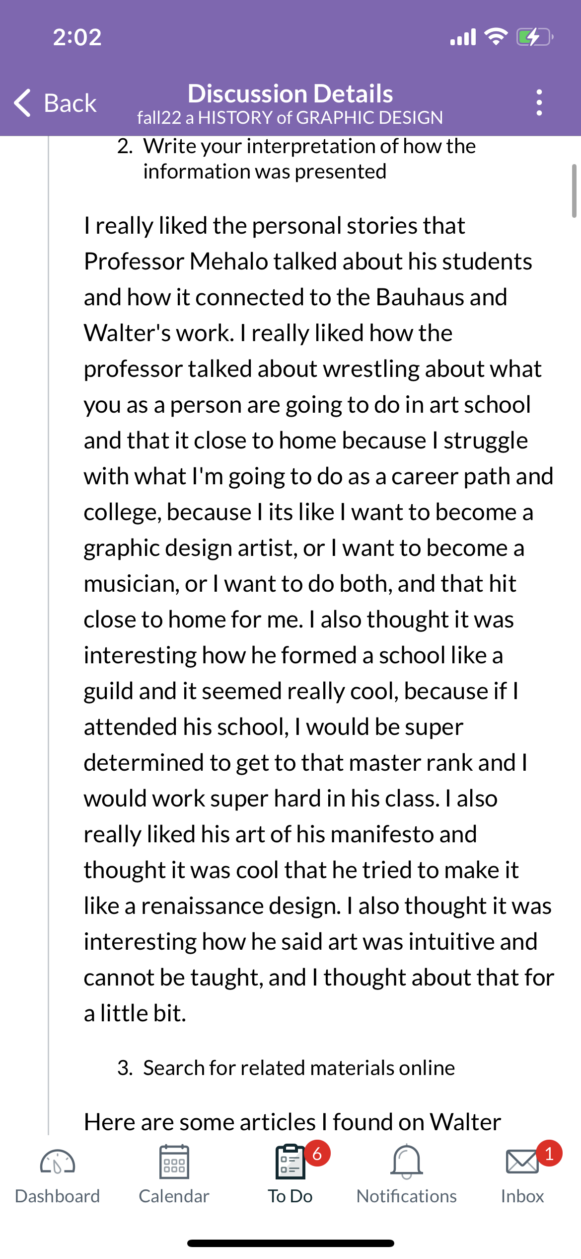The height and width of the screenshot is (1259, 581).
Task: Click the vertical scrollbar thumb
Action: pyautogui.click(x=574, y=191)
